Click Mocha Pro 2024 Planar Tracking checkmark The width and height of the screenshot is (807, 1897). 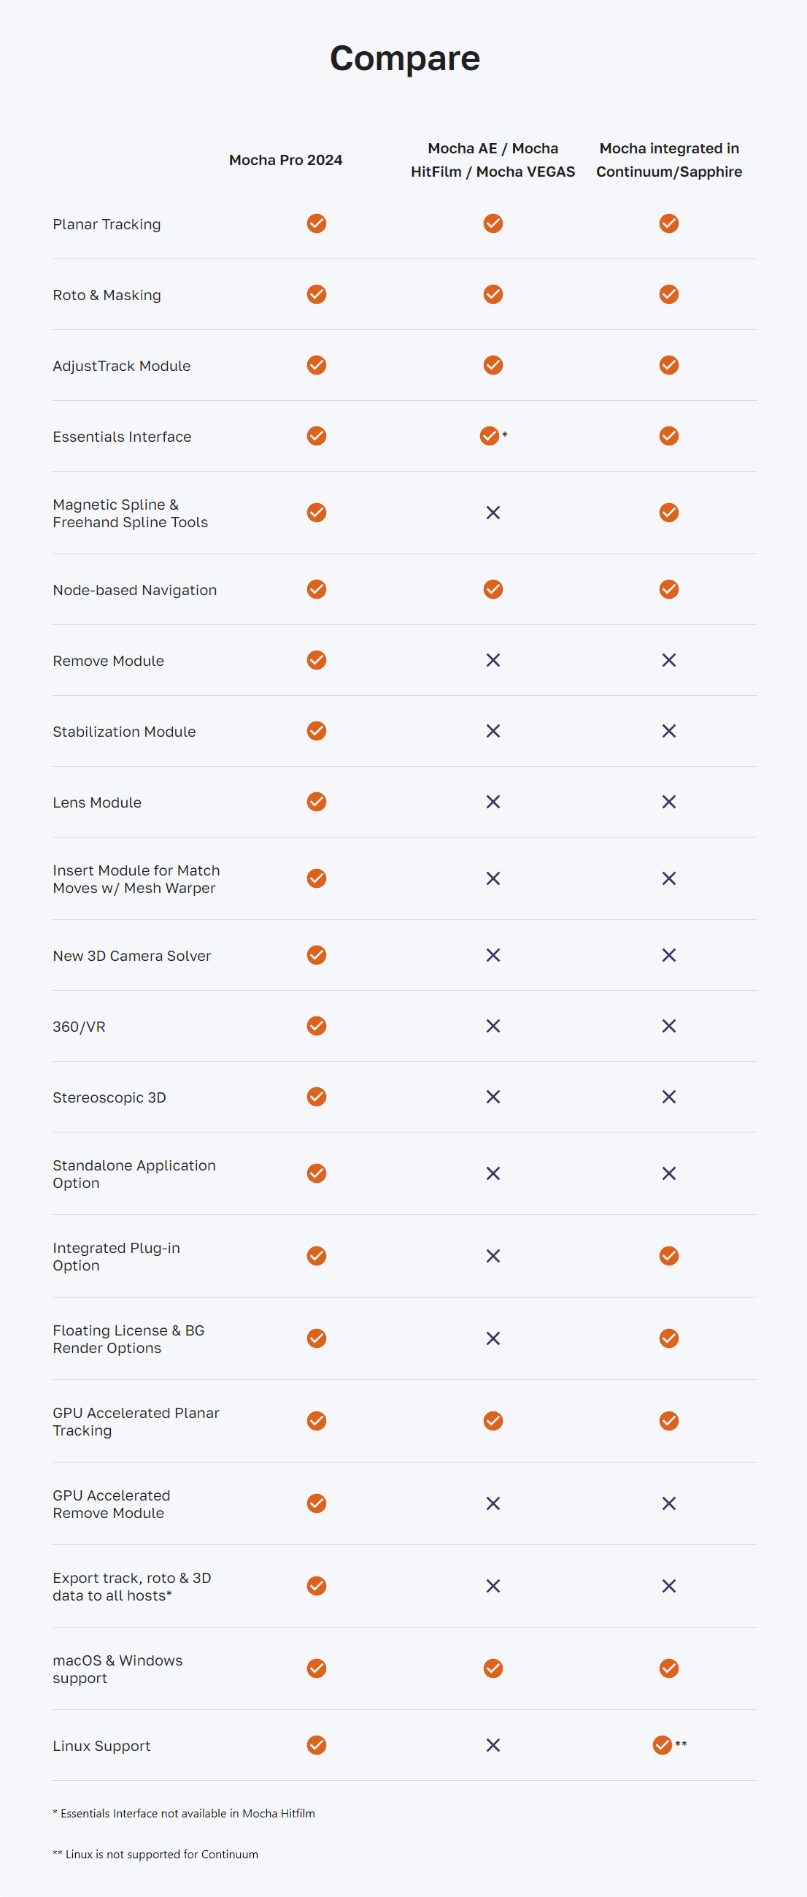(x=317, y=223)
